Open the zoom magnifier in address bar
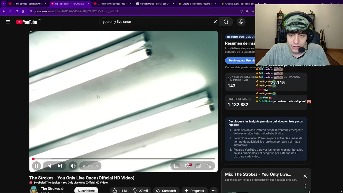The image size is (343, 193). (247, 11)
